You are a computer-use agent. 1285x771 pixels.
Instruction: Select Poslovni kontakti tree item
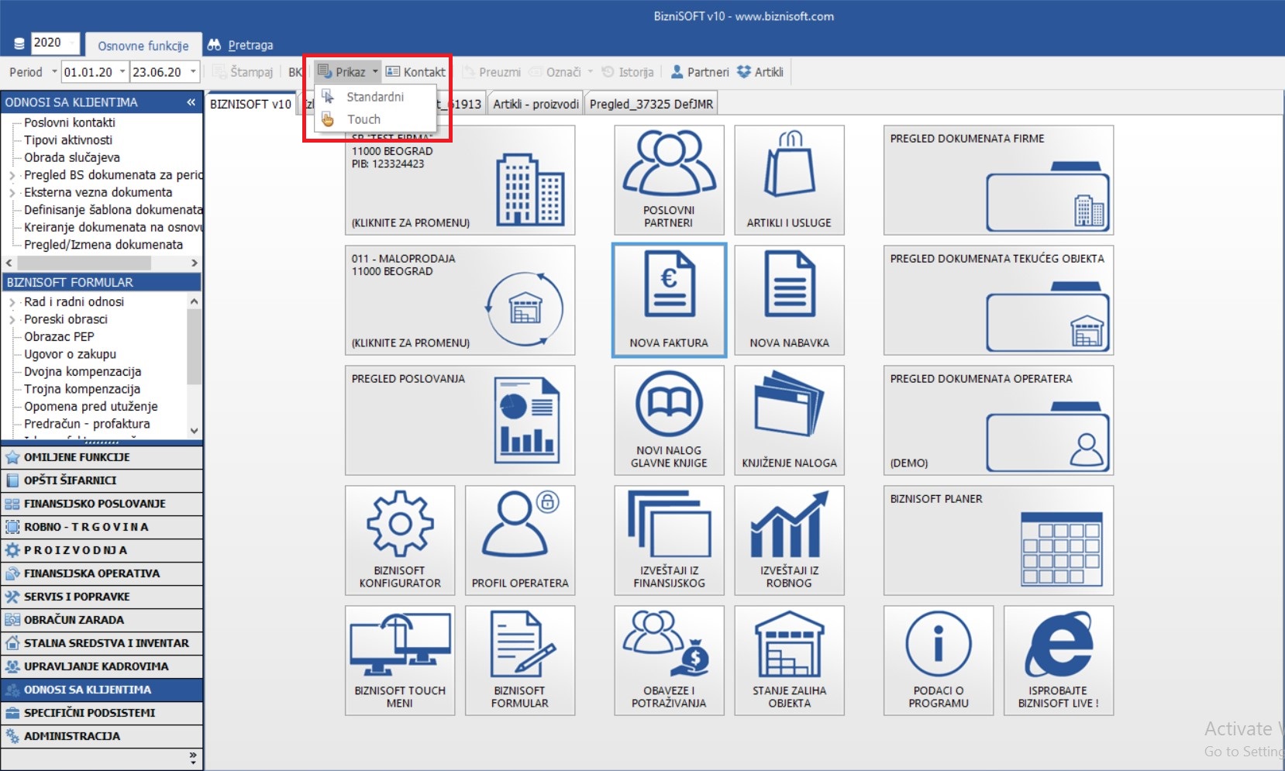pos(70,122)
